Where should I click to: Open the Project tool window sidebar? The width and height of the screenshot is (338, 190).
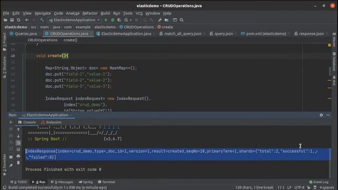(x=4, y=42)
